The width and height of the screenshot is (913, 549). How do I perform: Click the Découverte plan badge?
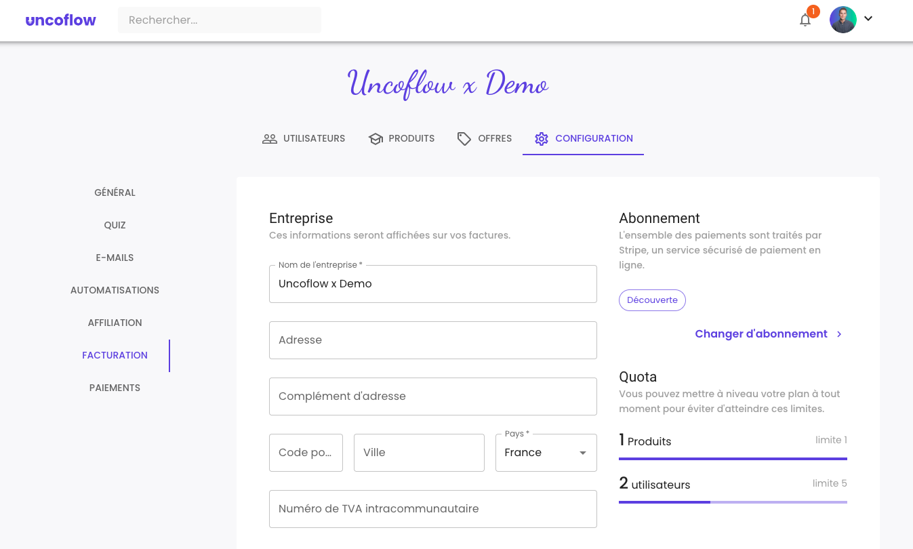(652, 300)
